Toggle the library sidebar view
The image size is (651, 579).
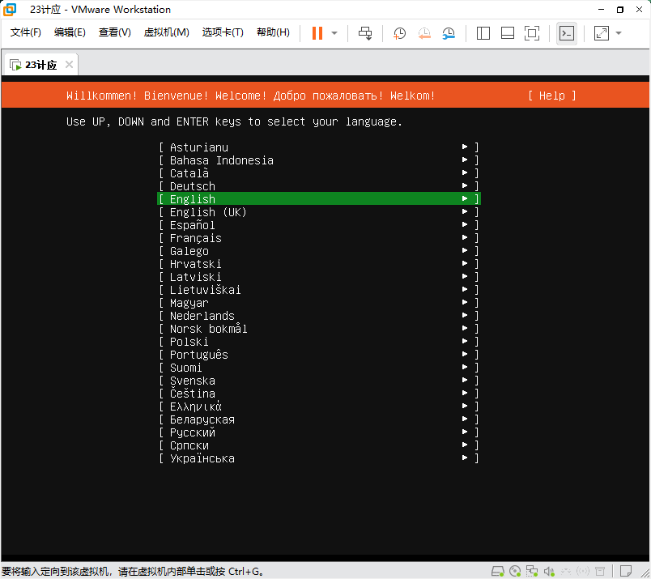tap(483, 33)
